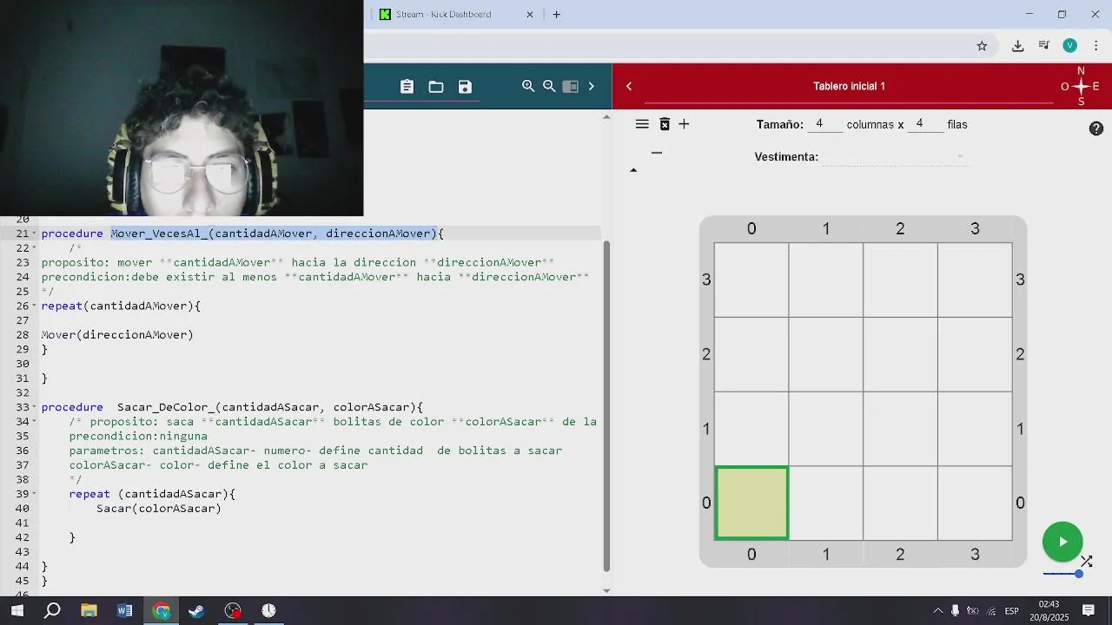Screen dimensions: 1112x625
Task: Click the shuffle icon below play button
Action: [x=1087, y=562]
